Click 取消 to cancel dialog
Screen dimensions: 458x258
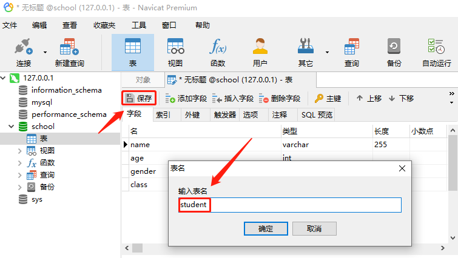[x=314, y=228]
